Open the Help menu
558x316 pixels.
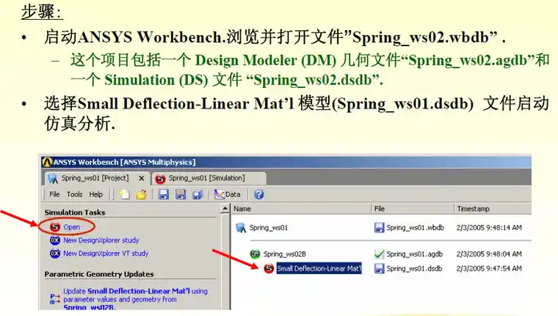(95, 194)
